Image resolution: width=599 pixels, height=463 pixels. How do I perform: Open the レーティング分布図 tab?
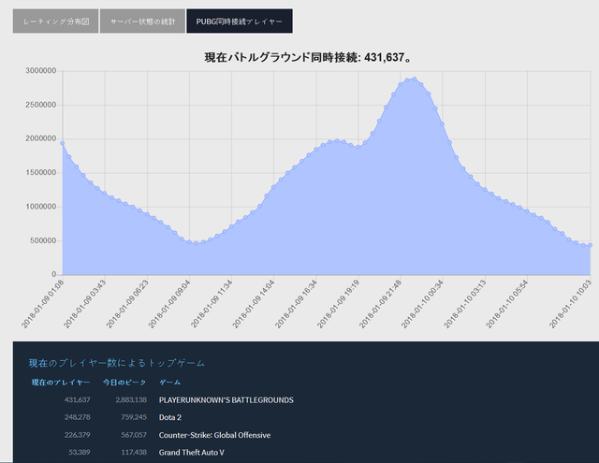click(56, 22)
